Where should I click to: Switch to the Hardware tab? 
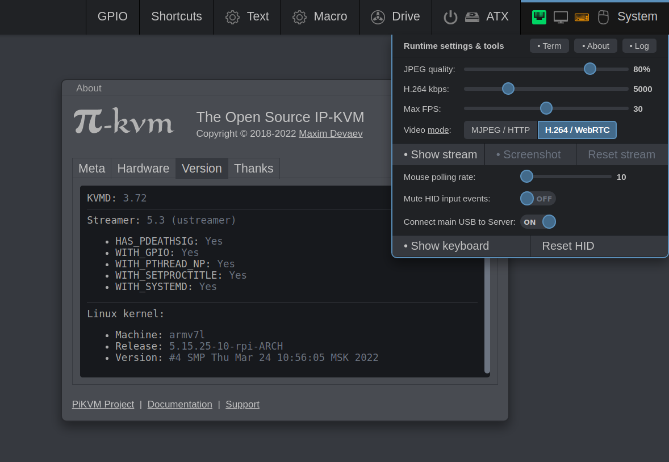[x=143, y=168]
